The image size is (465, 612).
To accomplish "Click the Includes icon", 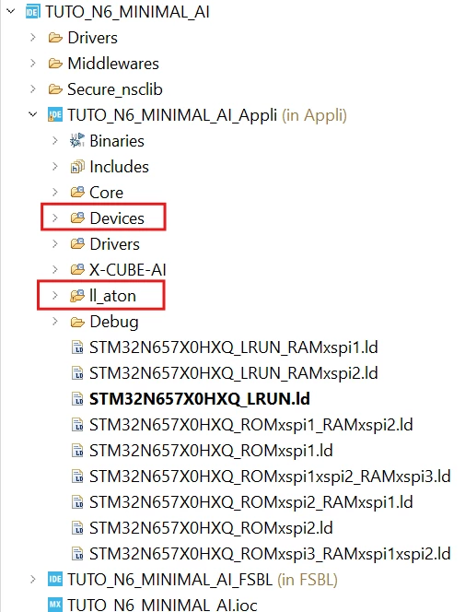I will tap(77, 167).
